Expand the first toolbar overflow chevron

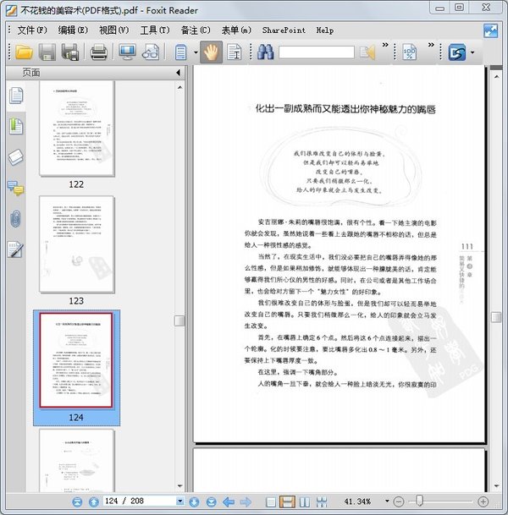coord(385,45)
